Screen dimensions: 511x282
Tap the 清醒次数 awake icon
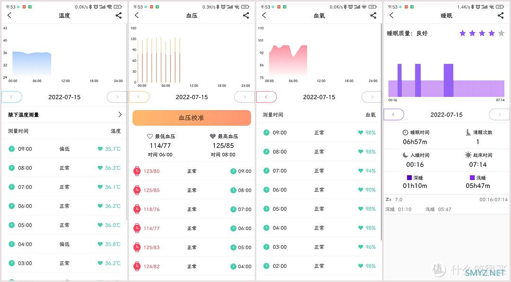(x=468, y=132)
